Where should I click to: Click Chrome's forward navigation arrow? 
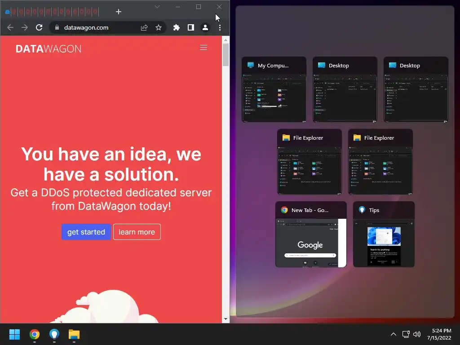[x=25, y=27]
